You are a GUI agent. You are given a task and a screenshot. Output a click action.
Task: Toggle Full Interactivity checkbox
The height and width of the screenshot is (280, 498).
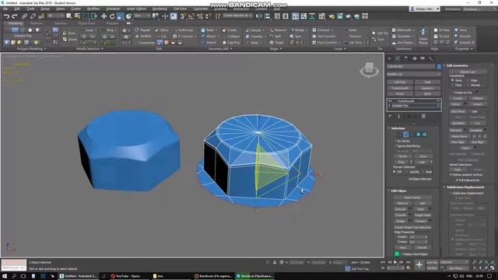pos(457,180)
